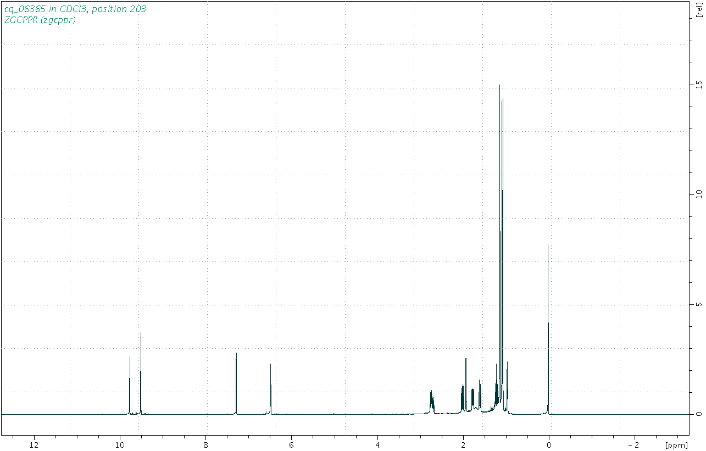Screen dimensions: 706x451
Task: Click the "5" label on the intensity axis
Action: (698, 304)
